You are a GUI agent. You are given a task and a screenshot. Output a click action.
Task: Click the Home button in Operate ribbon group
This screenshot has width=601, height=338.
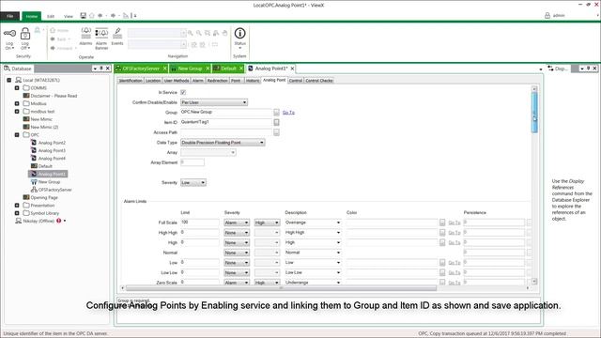coord(59,30)
